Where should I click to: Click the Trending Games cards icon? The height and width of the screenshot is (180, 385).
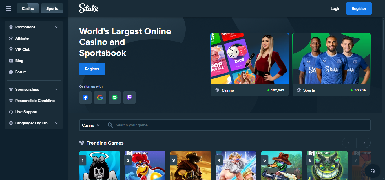[82, 143]
